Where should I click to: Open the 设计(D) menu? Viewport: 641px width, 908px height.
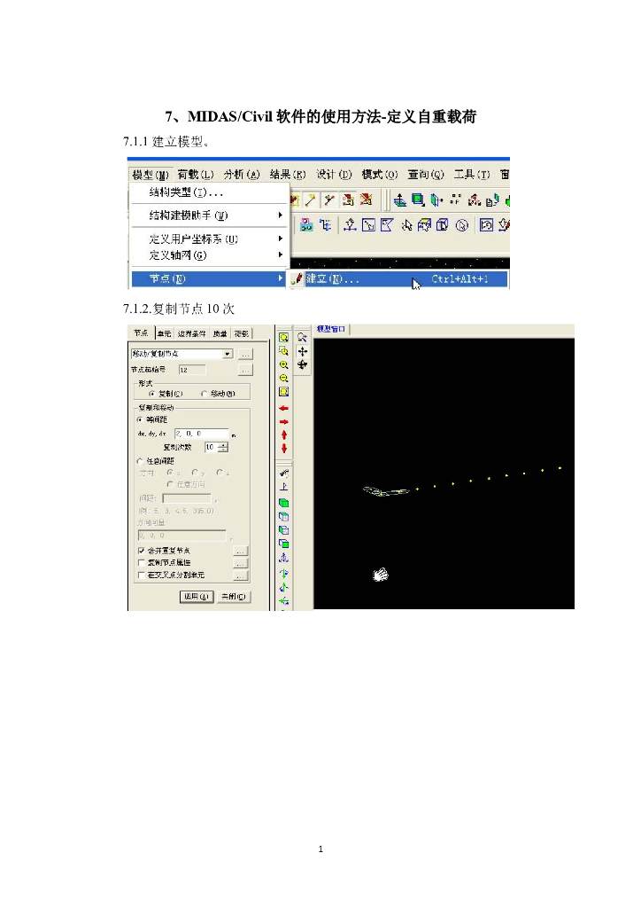click(334, 175)
